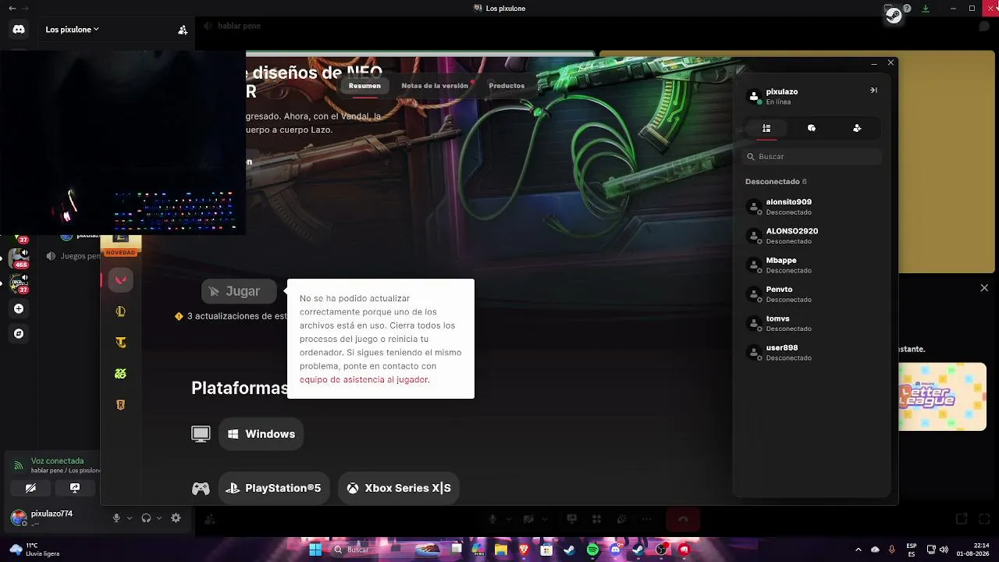Screen dimensions: 999x562
Task: Select friend Mbappe
Action: [x=812, y=265]
